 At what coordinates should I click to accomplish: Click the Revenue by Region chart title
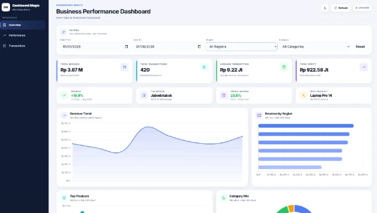279,114
